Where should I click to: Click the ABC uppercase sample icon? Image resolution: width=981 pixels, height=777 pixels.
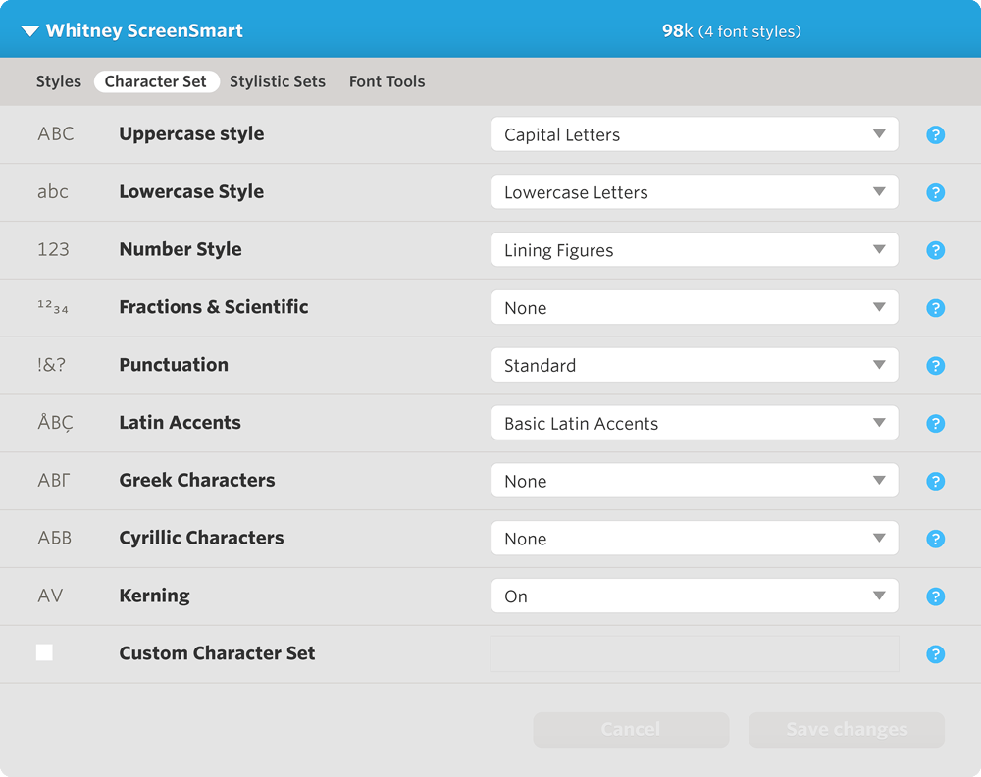click(x=56, y=133)
